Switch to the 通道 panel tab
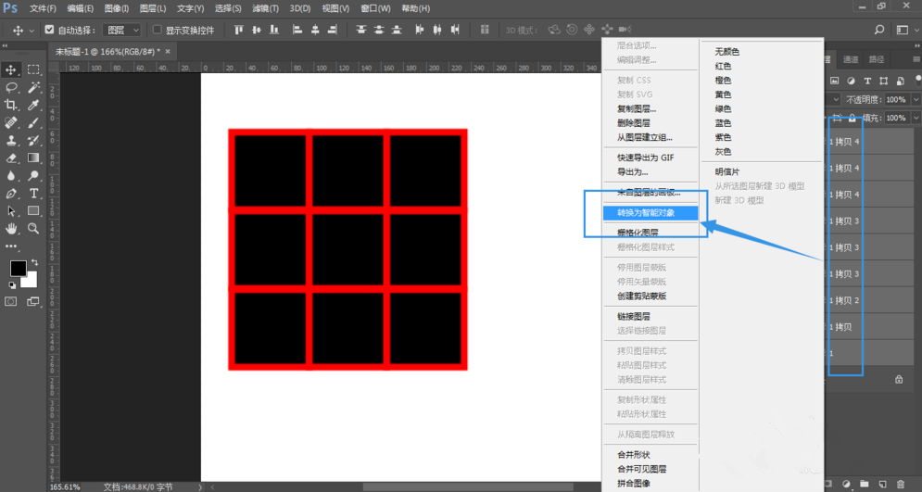This screenshot has height=492, width=922. pos(851,59)
